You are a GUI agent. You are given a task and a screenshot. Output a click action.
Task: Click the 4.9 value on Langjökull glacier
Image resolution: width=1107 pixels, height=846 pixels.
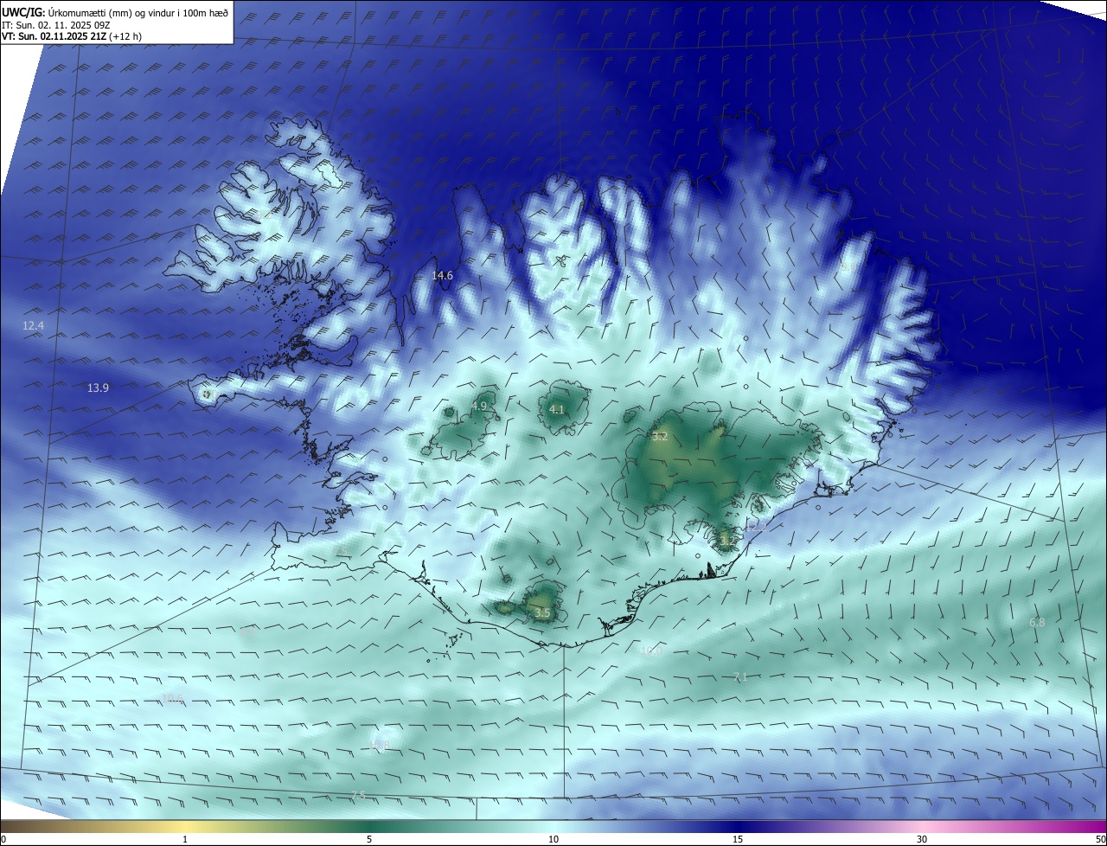coord(479,406)
